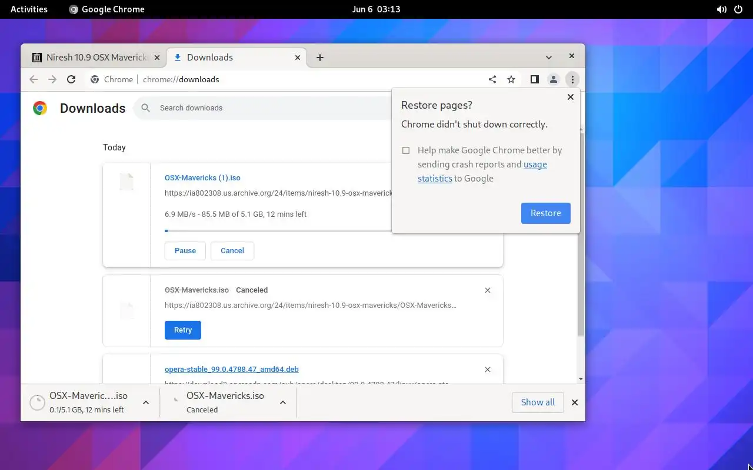Pause the OSX-Mavericks (1).iso download
753x470 pixels.
tap(185, 251)
